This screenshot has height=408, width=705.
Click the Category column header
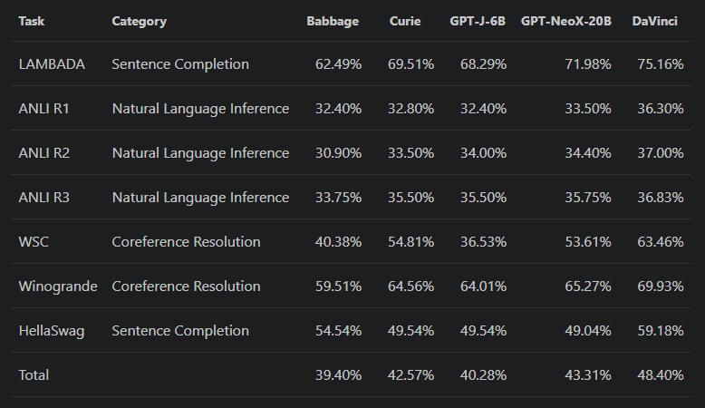pyautogui.click(x=139, y=21)
